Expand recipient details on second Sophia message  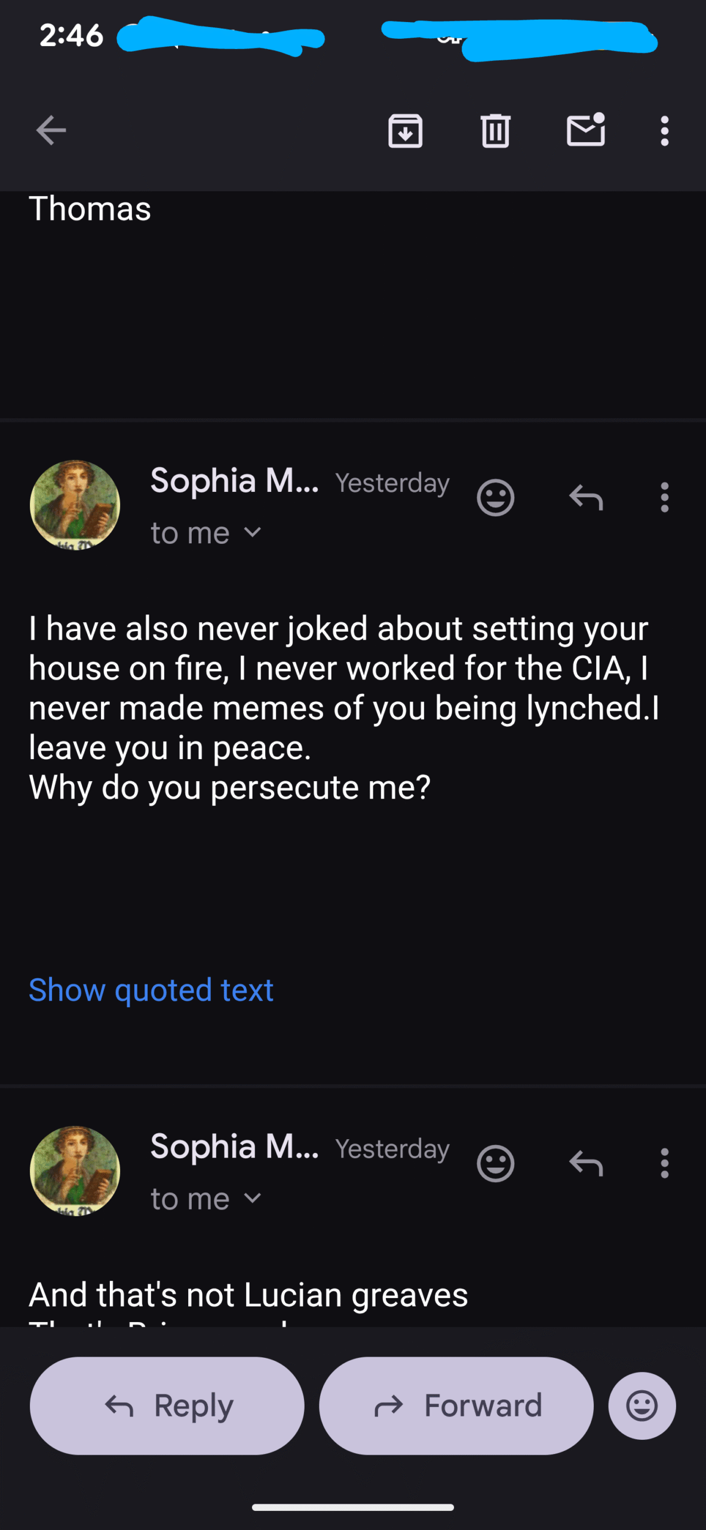click(x=253, y=1198)
